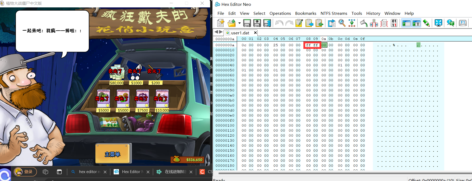Close the Hex Editor Neo browser tab
The image size is (472, 181).
[x=148, y=172]
